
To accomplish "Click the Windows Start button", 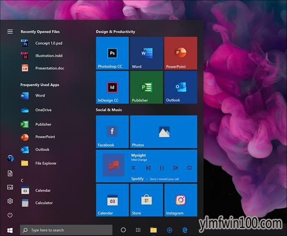I will [10, 230].
